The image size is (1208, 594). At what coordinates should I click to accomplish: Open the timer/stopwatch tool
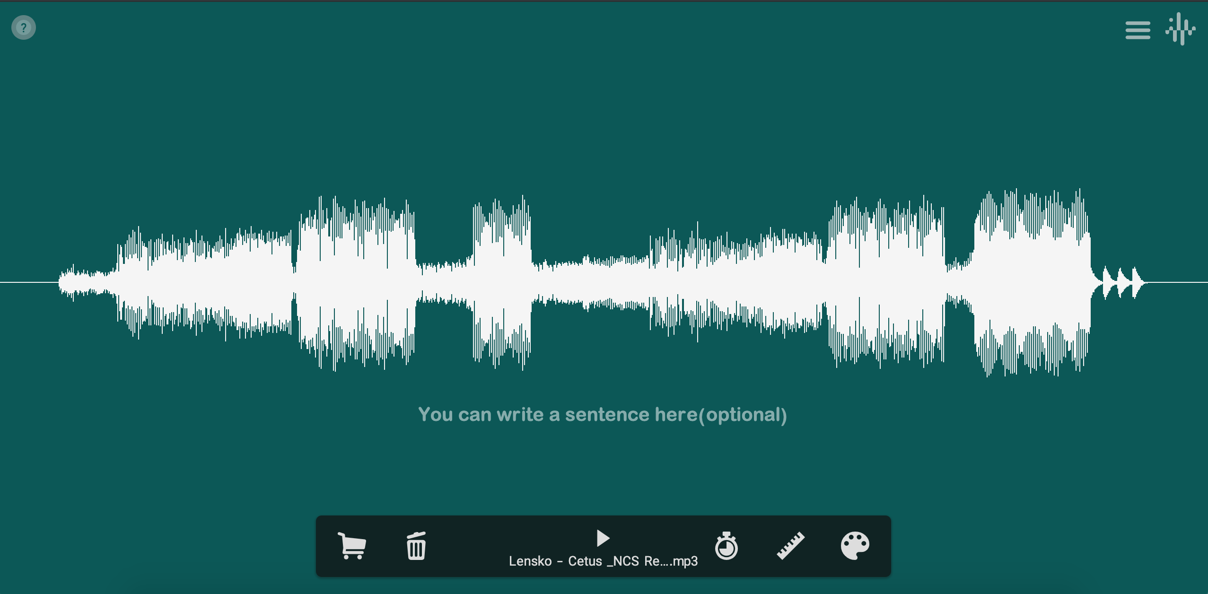(726, 546)
